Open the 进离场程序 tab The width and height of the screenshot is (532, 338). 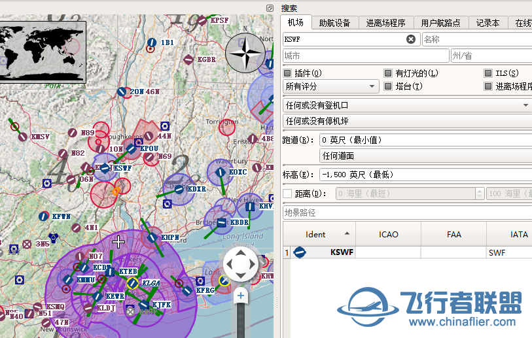click(386, 23)
